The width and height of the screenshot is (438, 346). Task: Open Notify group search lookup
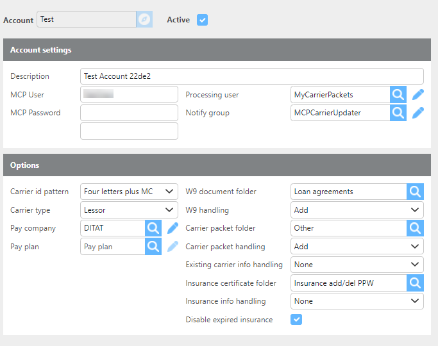coord(398,113)
